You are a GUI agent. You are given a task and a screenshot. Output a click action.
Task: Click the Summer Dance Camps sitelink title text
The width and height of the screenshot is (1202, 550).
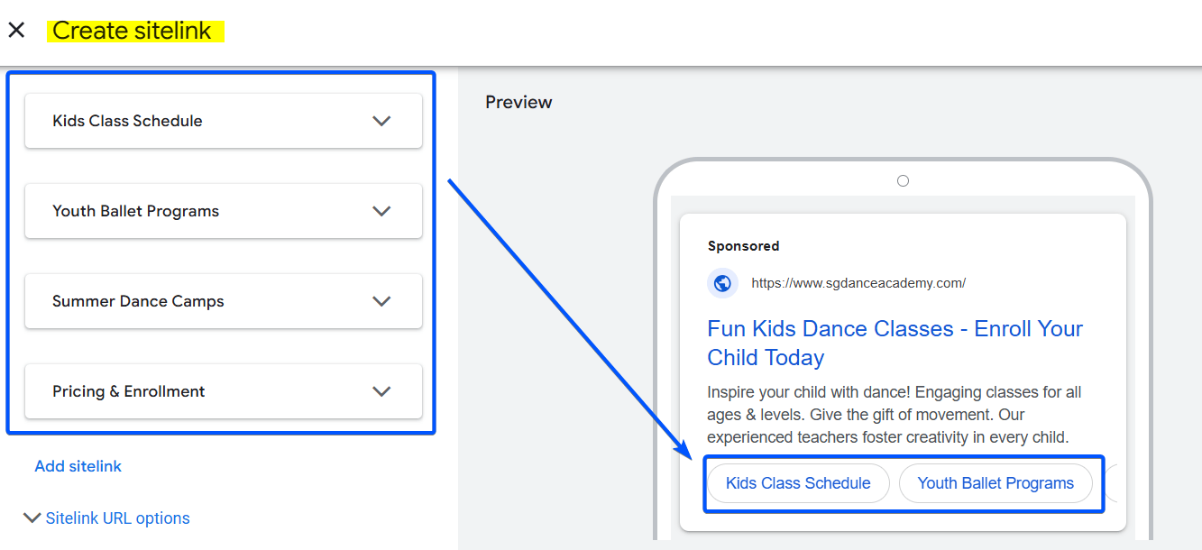click(x=138, y=301)
